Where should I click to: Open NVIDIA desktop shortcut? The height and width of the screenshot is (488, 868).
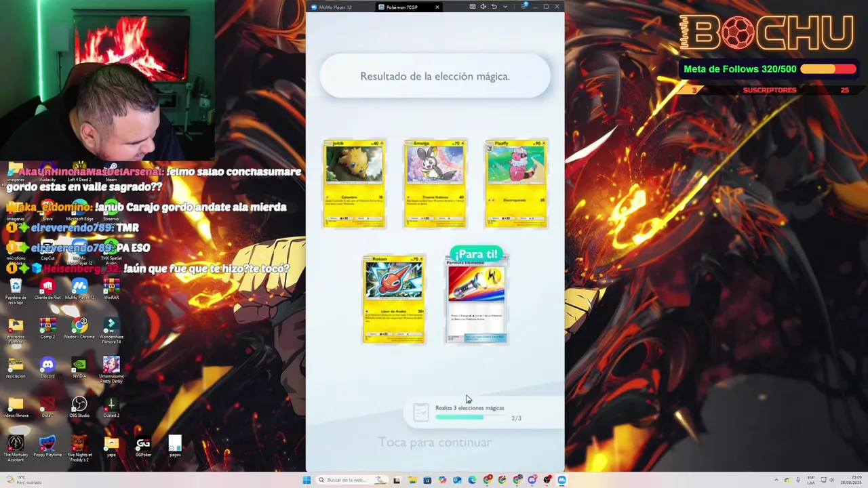(79, 369)
